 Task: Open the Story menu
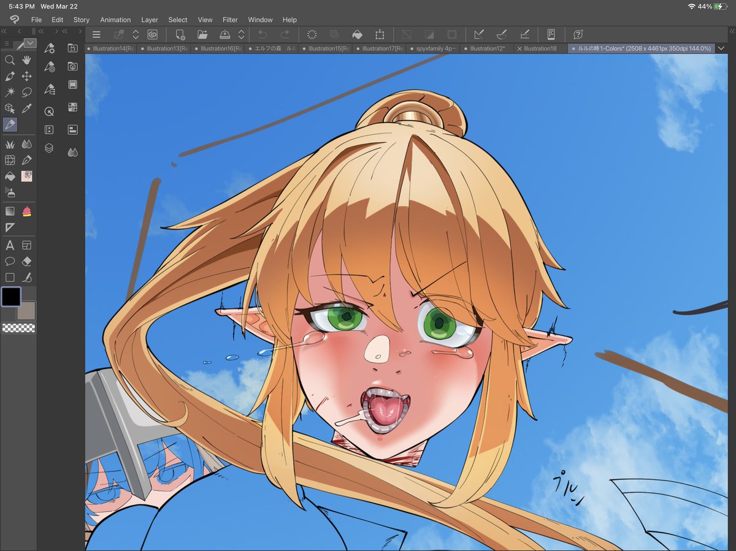pos(82,20)
